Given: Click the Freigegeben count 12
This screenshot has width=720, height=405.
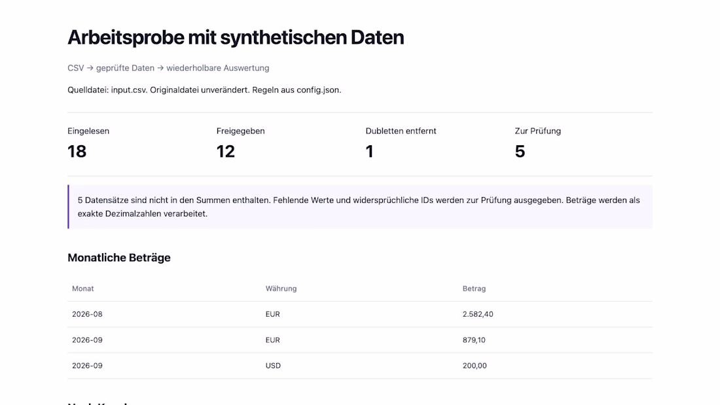Looking at the screenshot, I should pos(225,152).
